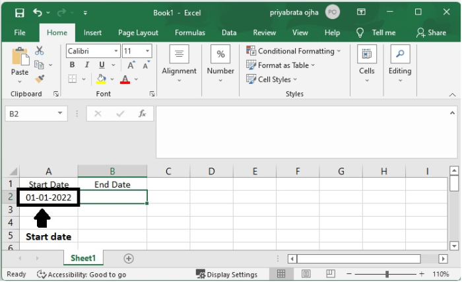The width and height of the screenshot is (462, 282).
Task: Switch to Page Layout view icon
Action: tap(306, 274)
